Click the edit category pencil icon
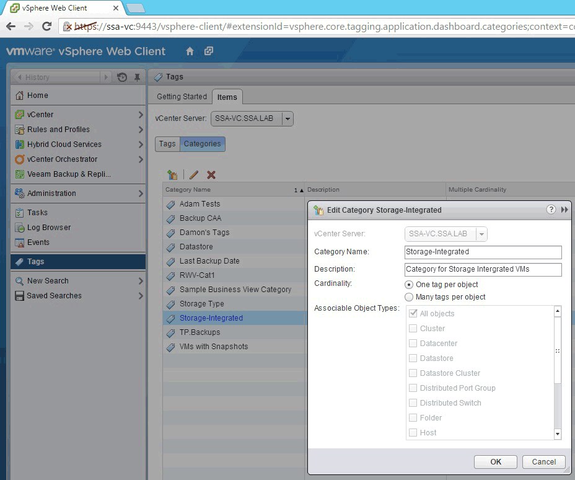The height and width of the screenshot is (480, 575). click(x=194, y=175)
